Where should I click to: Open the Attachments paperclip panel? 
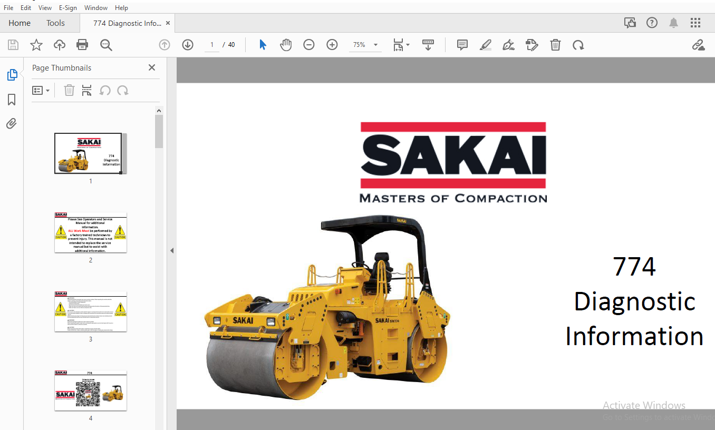pos(12,124)
